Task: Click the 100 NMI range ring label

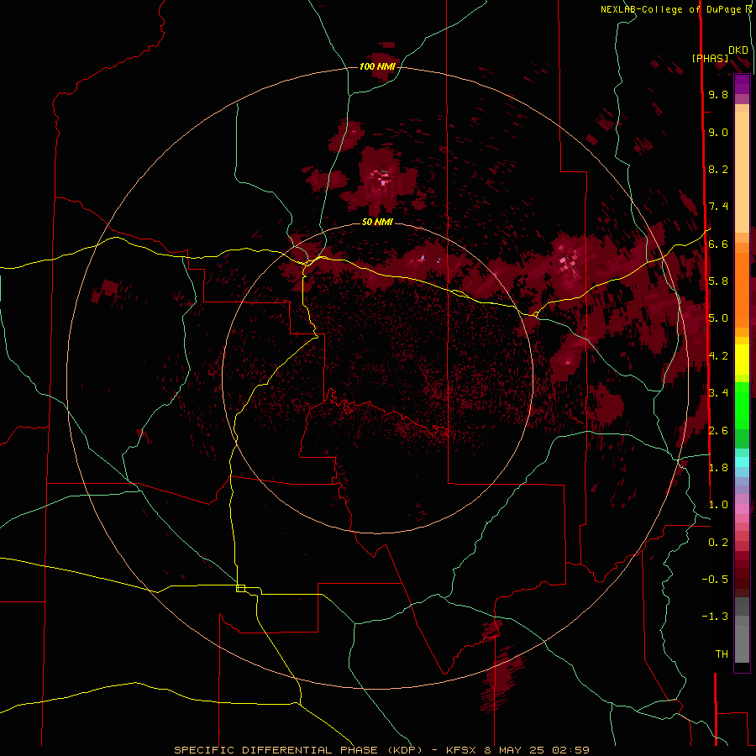Action: pyautogui.click(x=377, y=66)
